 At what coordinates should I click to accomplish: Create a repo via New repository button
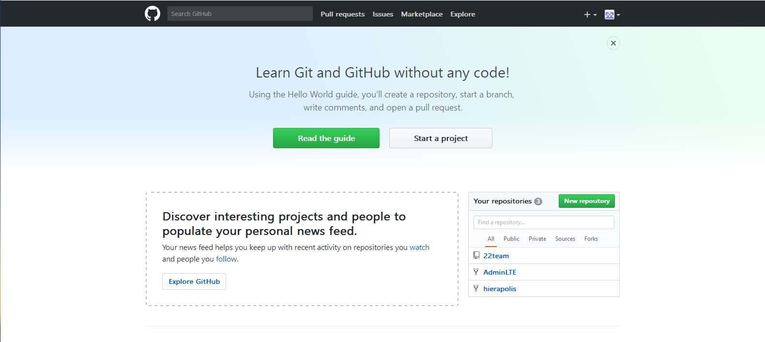(587, 201)
